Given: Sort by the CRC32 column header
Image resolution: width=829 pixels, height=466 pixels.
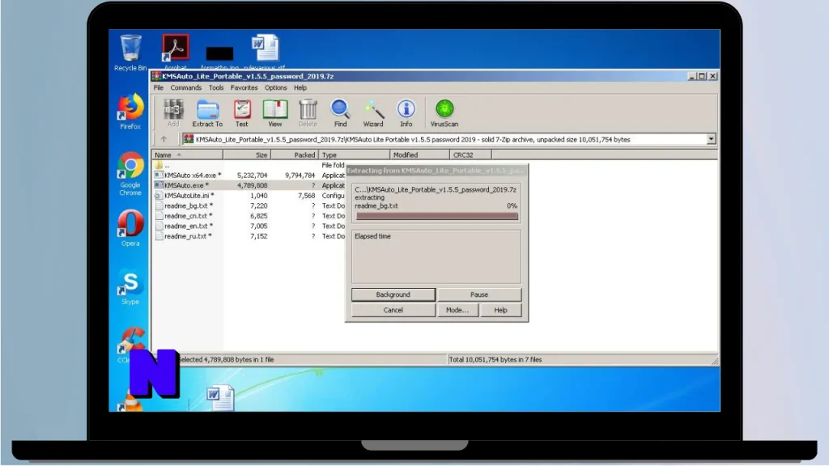Looking at the screenshot, I should click(x=471, y=155).
